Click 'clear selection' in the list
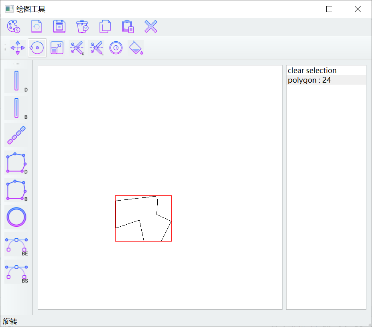The image size is (372, 327). (326, 71)
